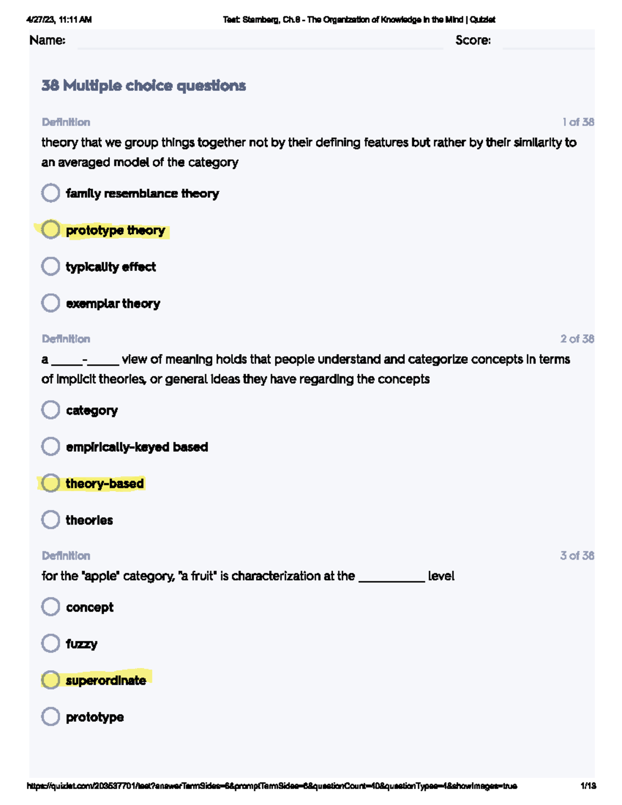Image resolution: width=622 pixels, height=805 pixels.
Task: Select the "category" answer in question 2
Action: (x=51, y=410)
